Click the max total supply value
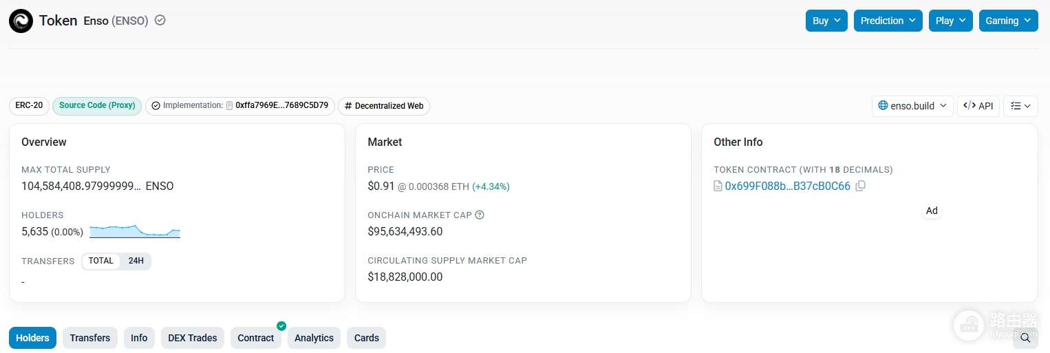The height and width of the screenshot is (353, 1050). click(x=97, y=186)
